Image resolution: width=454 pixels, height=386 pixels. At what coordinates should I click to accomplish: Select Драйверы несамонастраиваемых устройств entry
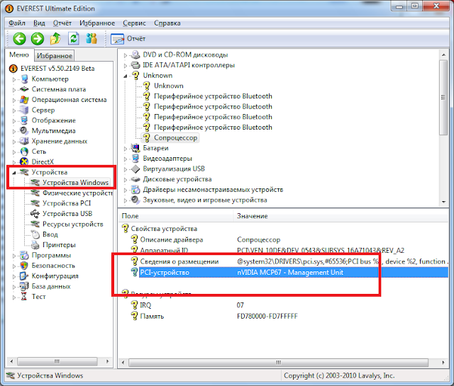213,190
